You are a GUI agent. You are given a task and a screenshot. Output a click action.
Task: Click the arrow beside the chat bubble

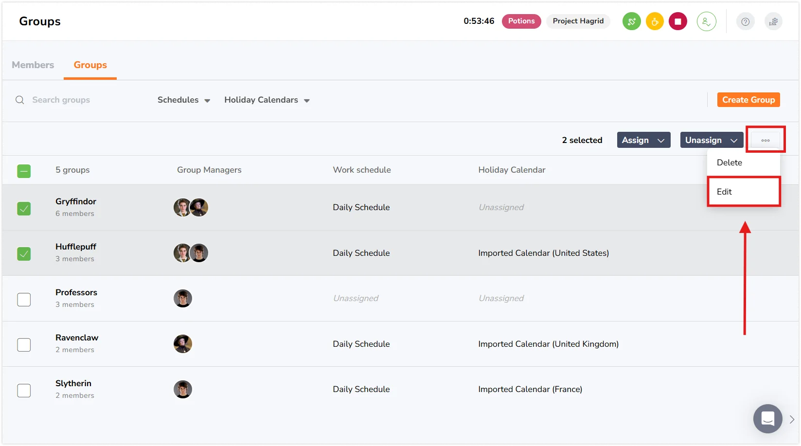click(792, 419)
